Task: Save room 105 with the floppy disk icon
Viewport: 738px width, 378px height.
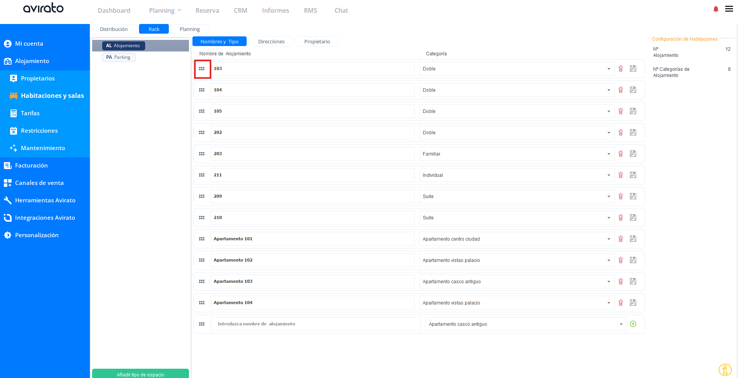Action: click(x=633, y=111)
